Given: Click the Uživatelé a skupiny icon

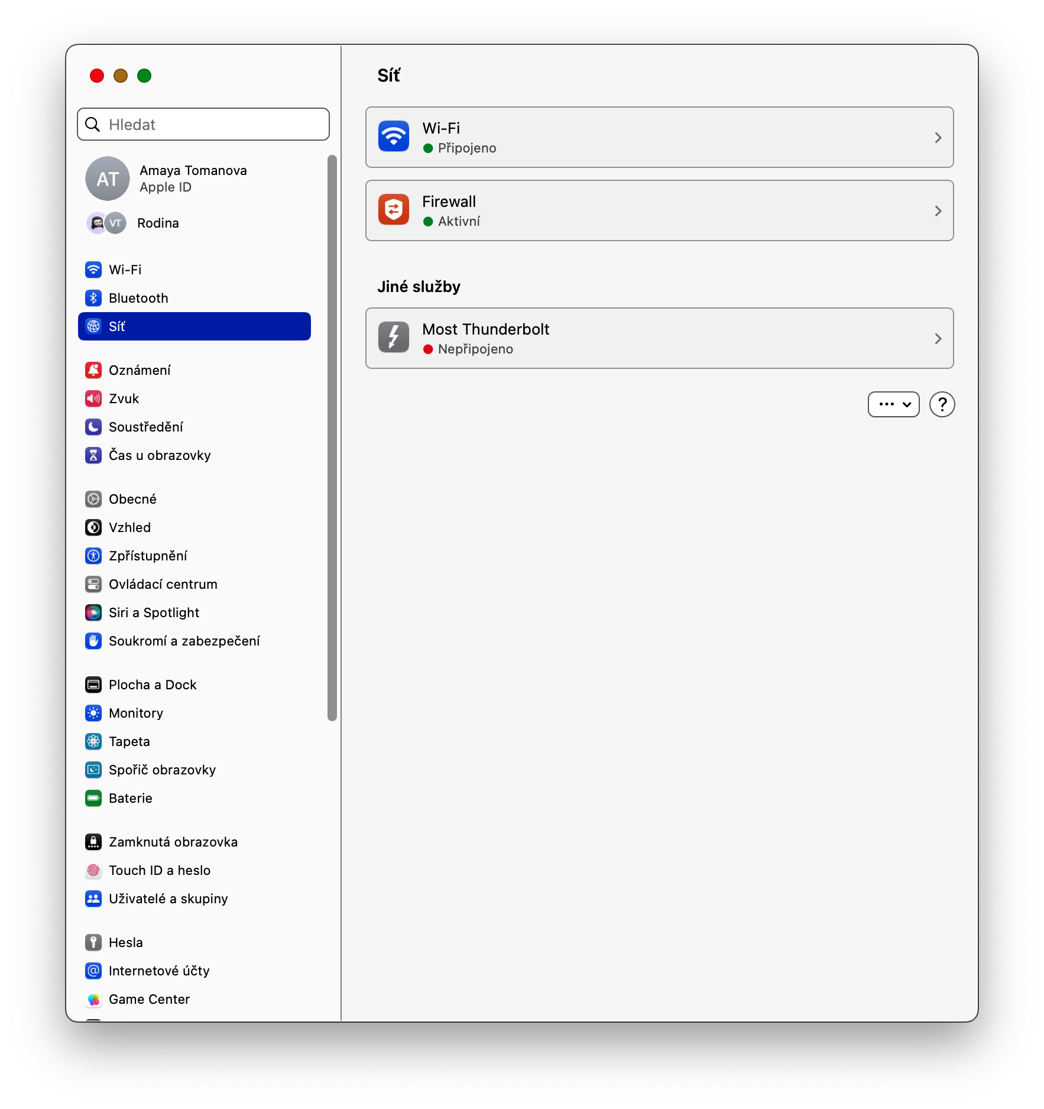Looking at the screenshot, I should 93,899.
